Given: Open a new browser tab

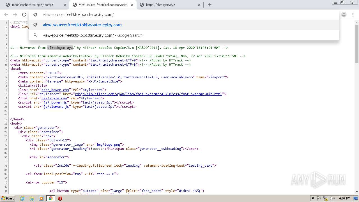Looking at the screenshot, I should [210, 5].
